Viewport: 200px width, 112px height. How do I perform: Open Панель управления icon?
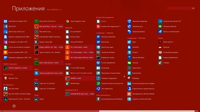[x=98, y=63]
